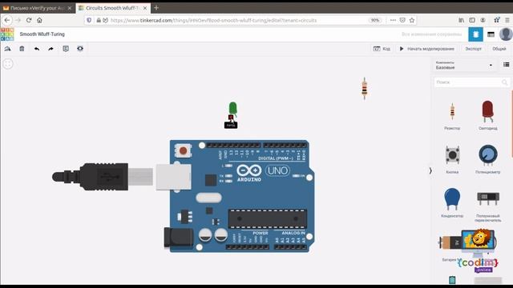The width and height of the screenshot is (513, 288).
Task: Click Начать моделирование start simulation
Action: pyautogui.click(x=427, y=49)
